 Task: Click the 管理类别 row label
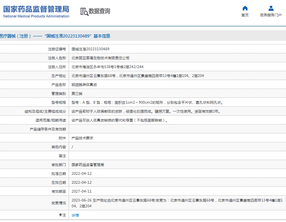click(59, 94)
